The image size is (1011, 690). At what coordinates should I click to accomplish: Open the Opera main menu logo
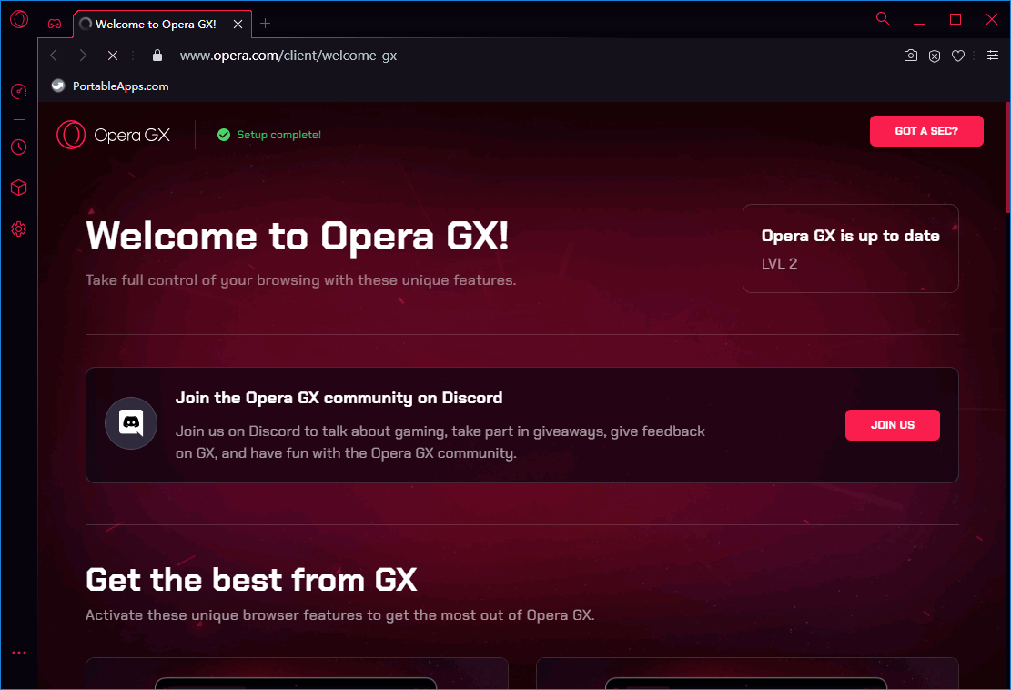point(19,19)
